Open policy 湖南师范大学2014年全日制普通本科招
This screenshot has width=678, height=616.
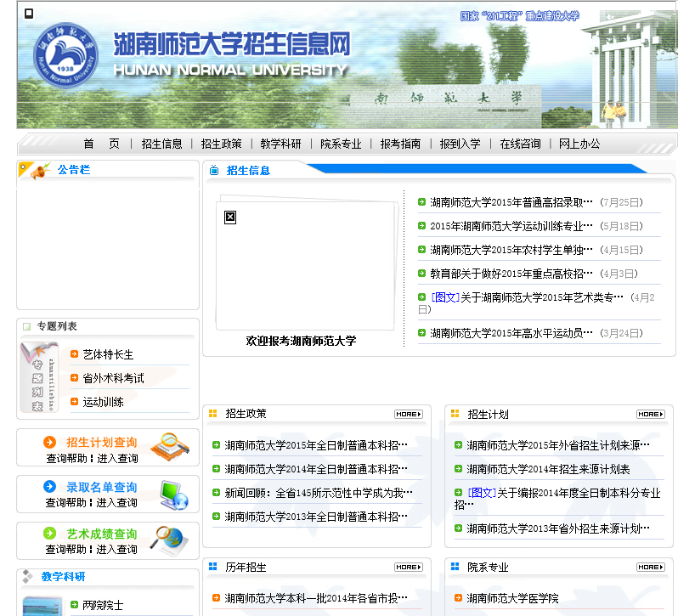coord(316,469)
